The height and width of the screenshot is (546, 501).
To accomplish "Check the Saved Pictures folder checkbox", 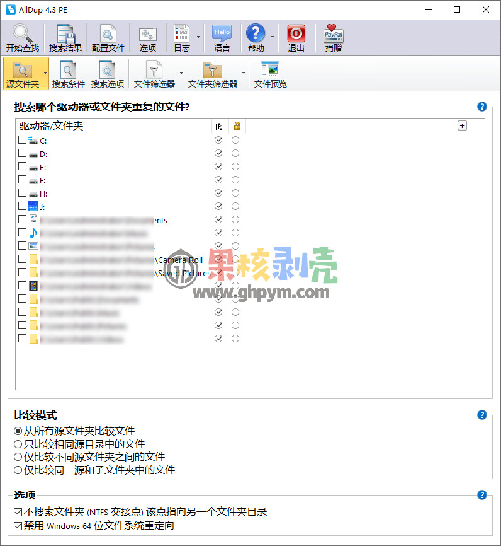I will [x=22, y=272].
